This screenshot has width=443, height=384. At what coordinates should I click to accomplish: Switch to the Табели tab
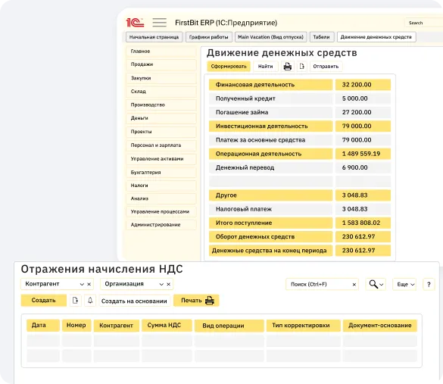[x=322, y=37]
